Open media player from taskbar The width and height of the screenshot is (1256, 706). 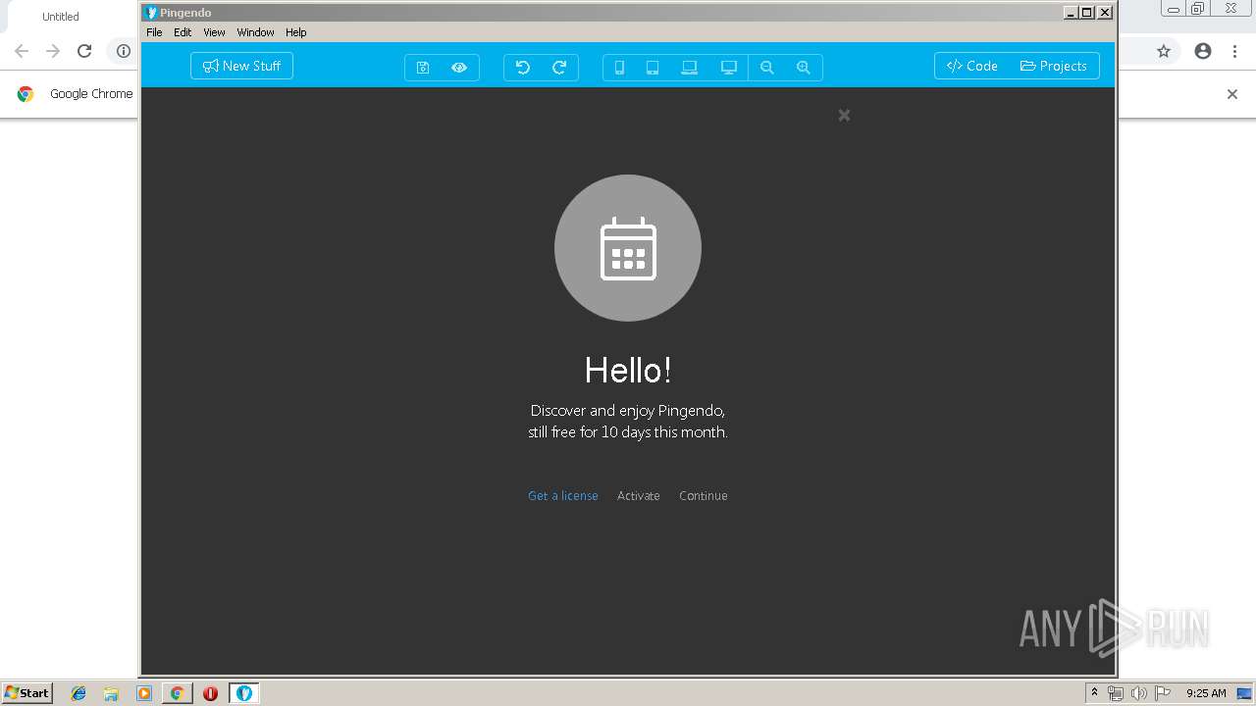144,693
